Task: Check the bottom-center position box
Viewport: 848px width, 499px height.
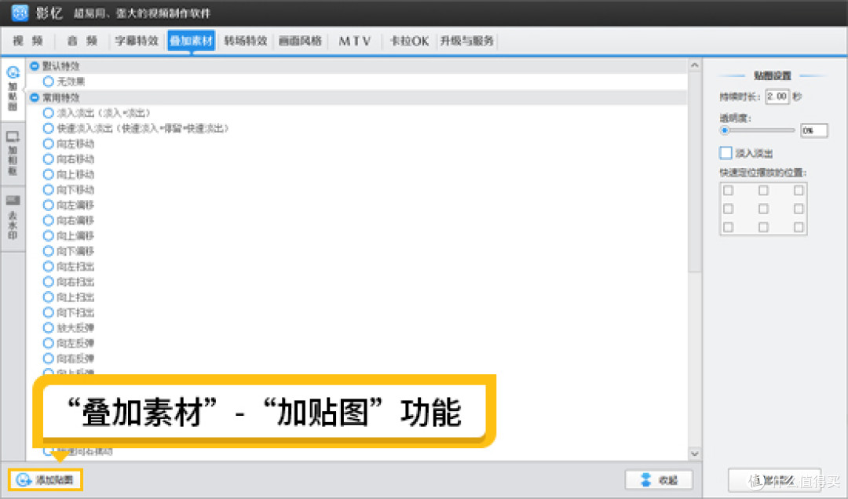Action: (764, 227)
